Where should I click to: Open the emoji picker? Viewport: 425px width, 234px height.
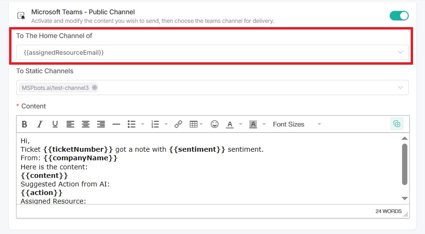tap(214, 124)
